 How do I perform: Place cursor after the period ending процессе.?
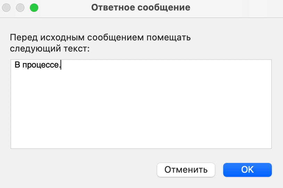pyautogui.click(x=61, y=65)
